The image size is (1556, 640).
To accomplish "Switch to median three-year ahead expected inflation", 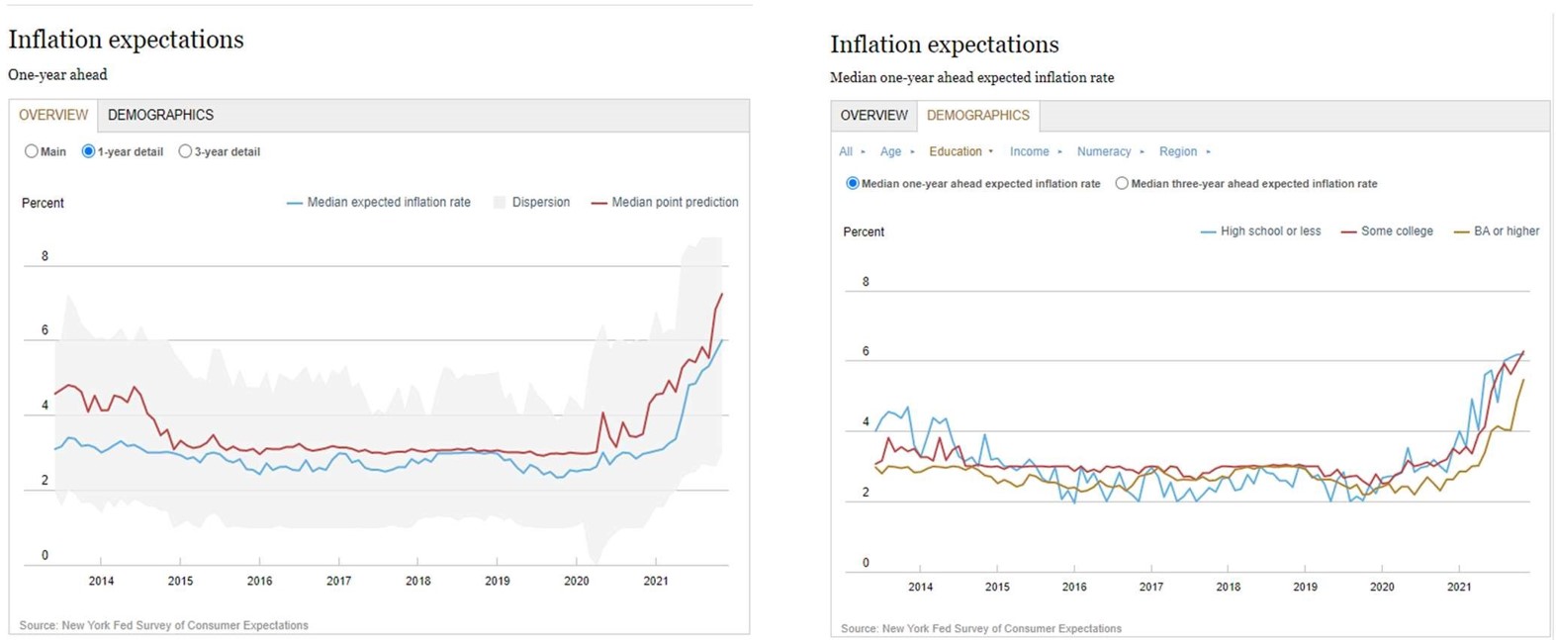I will tap(1122, 183).
